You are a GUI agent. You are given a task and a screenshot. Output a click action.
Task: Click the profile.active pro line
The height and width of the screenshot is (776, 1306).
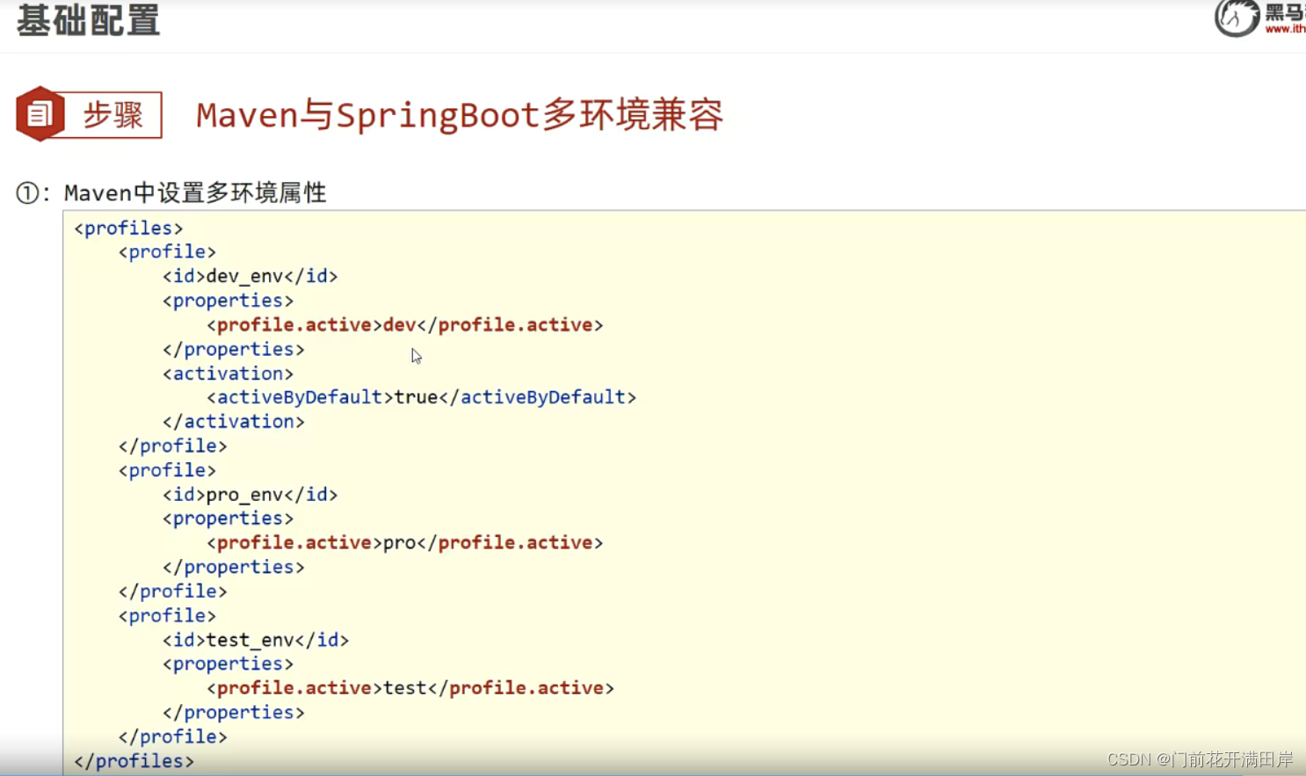(405, 543)
